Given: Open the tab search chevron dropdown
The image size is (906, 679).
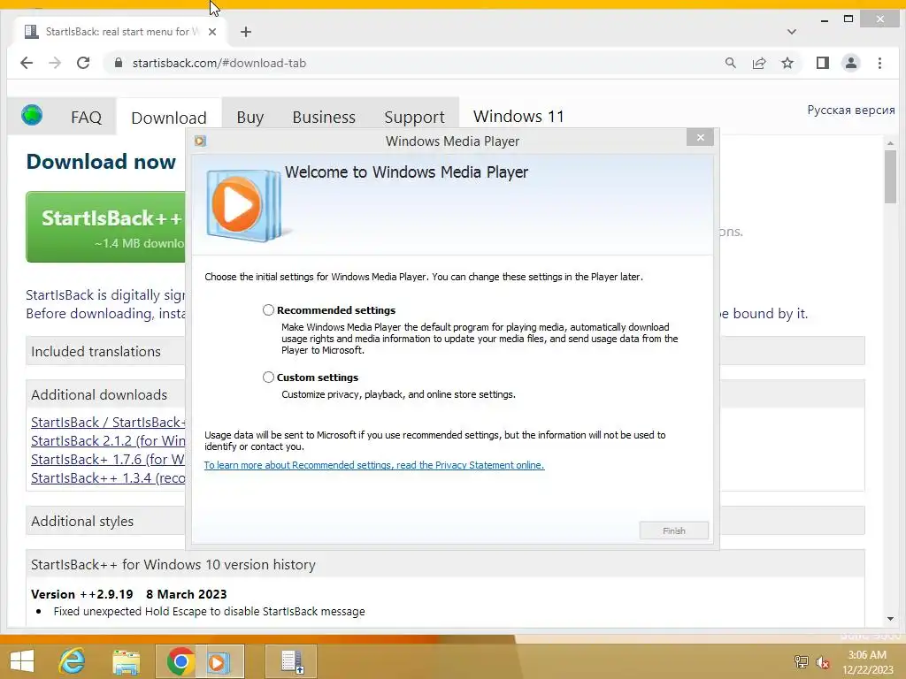Looking at the screenshot, I should pos(792,32).
